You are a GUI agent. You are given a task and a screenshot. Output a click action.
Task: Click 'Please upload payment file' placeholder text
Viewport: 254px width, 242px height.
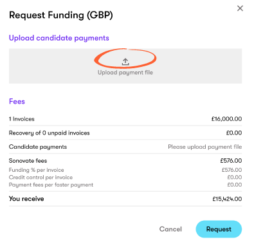coord(205,147)
